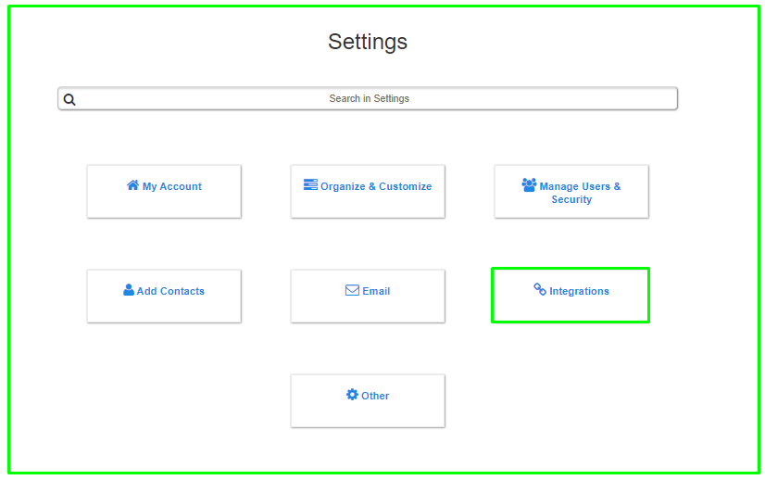
Task: Click the Settings page heading
Action: click(368, 42)
